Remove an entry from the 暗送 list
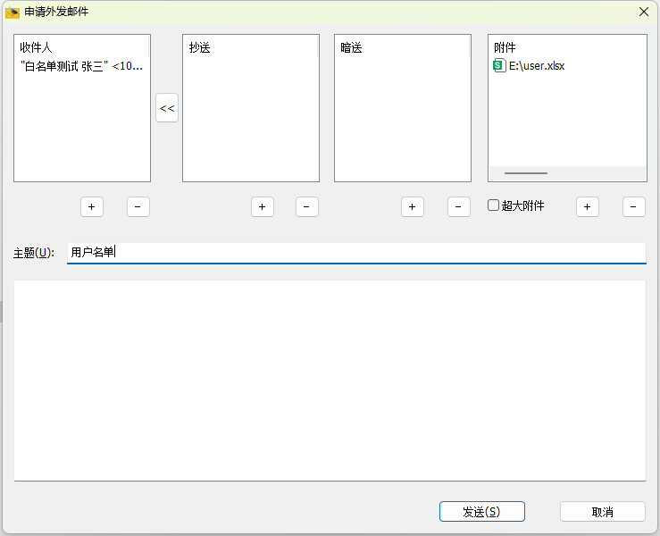Viewport: 660px width, 536px height. coord(458,206)
